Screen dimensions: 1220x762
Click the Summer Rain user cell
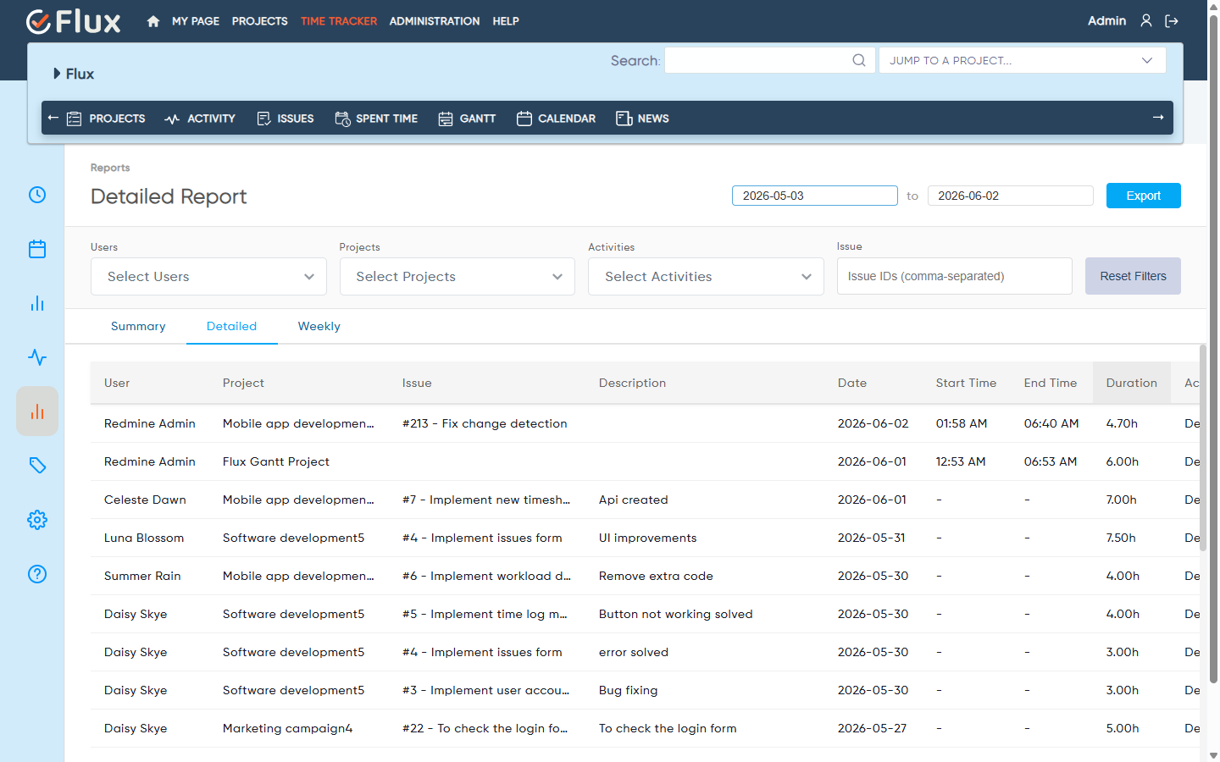pos(142,576)
